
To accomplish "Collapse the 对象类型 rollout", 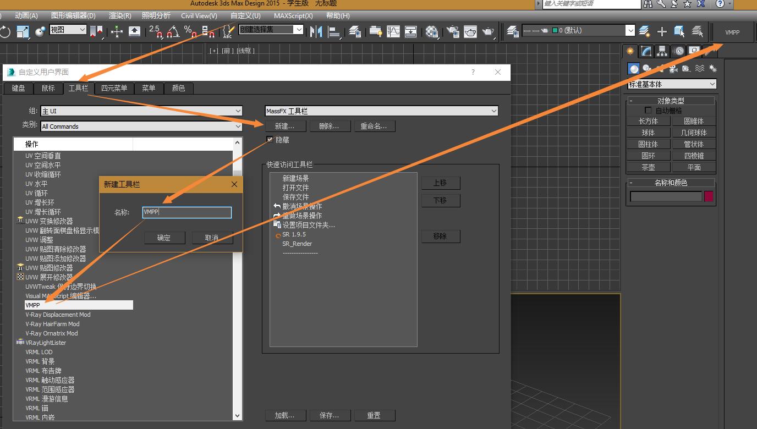I will 671,101.
